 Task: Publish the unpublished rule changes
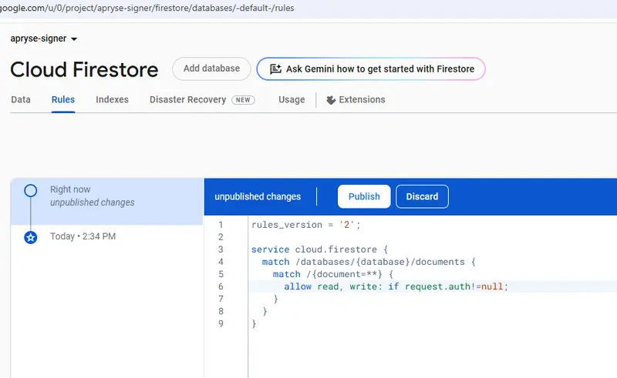click(364, 196)
